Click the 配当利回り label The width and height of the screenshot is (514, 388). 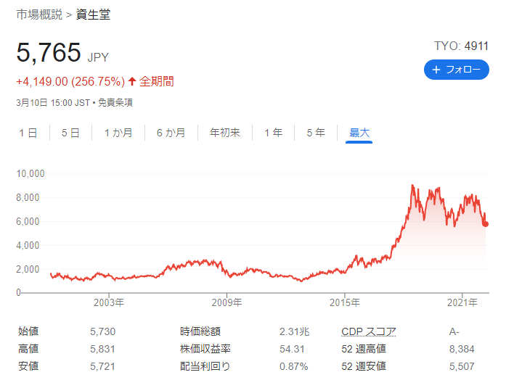(205, 366)
